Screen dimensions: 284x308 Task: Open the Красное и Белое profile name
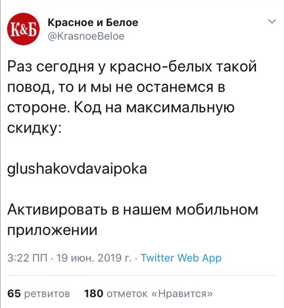pos(93,23)
